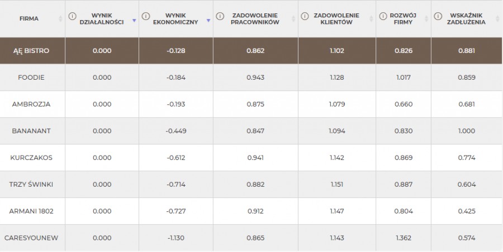
Task: Toggle sort arrow on Wynik Ekonomiczny
Action: 208,21
